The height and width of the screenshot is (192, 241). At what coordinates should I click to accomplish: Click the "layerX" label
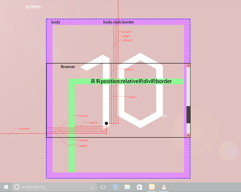click(x=93, y=123)
